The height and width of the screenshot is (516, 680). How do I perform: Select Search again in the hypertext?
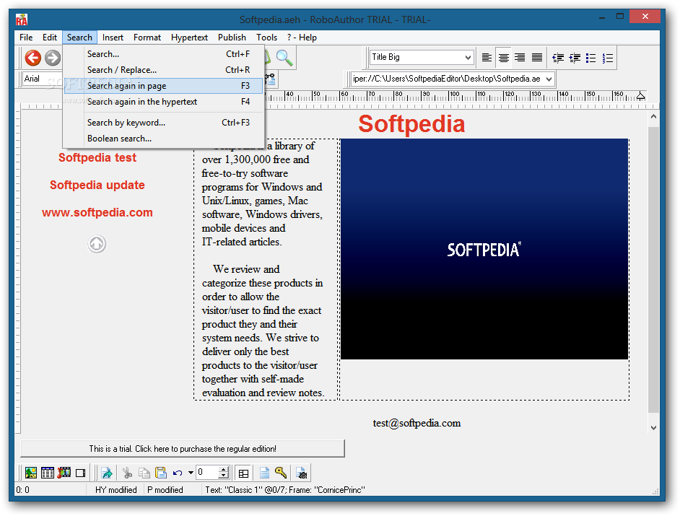tap(163, 102)
